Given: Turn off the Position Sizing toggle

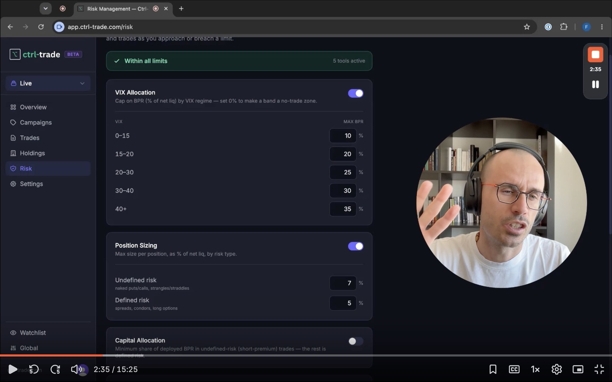Looking at the screenshot, I should [356, 246].
